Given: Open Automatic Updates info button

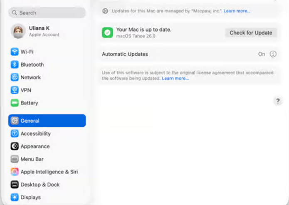Looking at the screenshot, I should click(273, 54).
